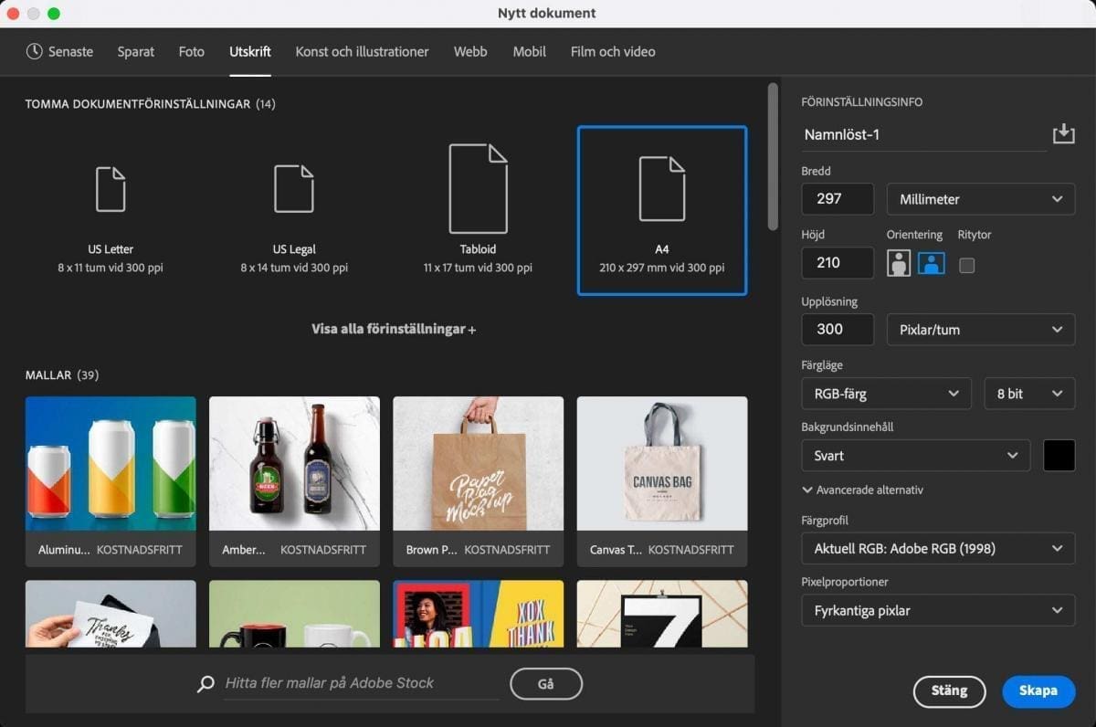Click the Upplösning resolution input field

838,330
